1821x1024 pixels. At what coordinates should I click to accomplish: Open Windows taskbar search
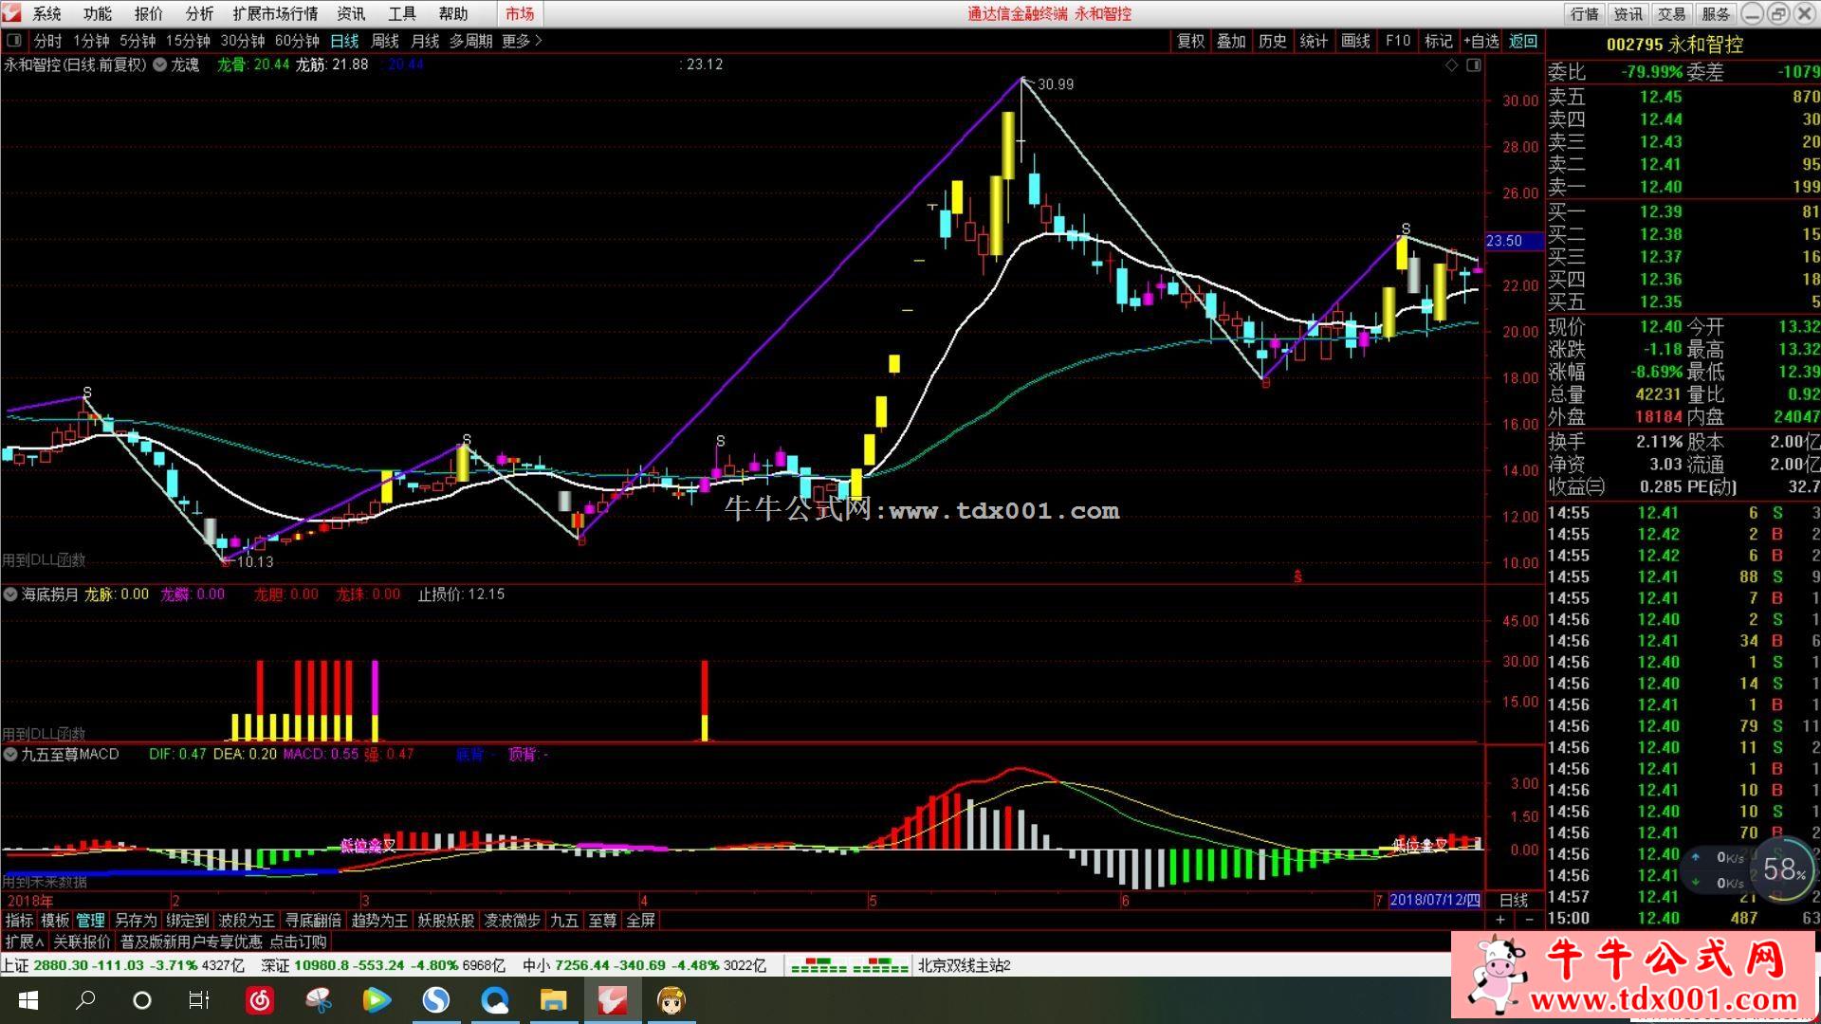coord(85,1000)
